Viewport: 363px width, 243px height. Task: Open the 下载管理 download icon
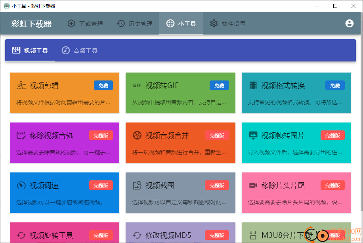click(x=71, y=24)
